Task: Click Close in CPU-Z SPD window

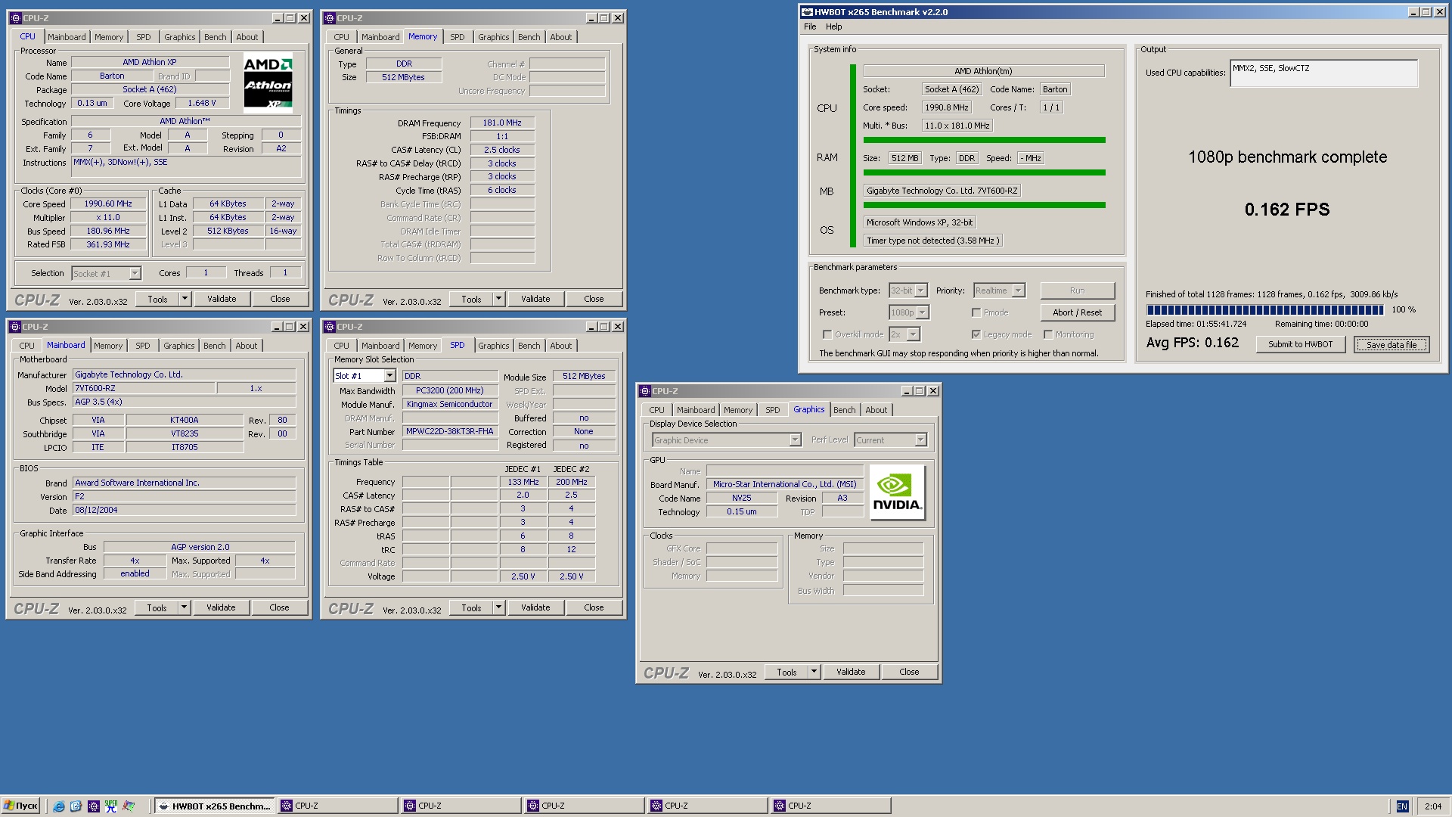Action: (x=594, y=607)
